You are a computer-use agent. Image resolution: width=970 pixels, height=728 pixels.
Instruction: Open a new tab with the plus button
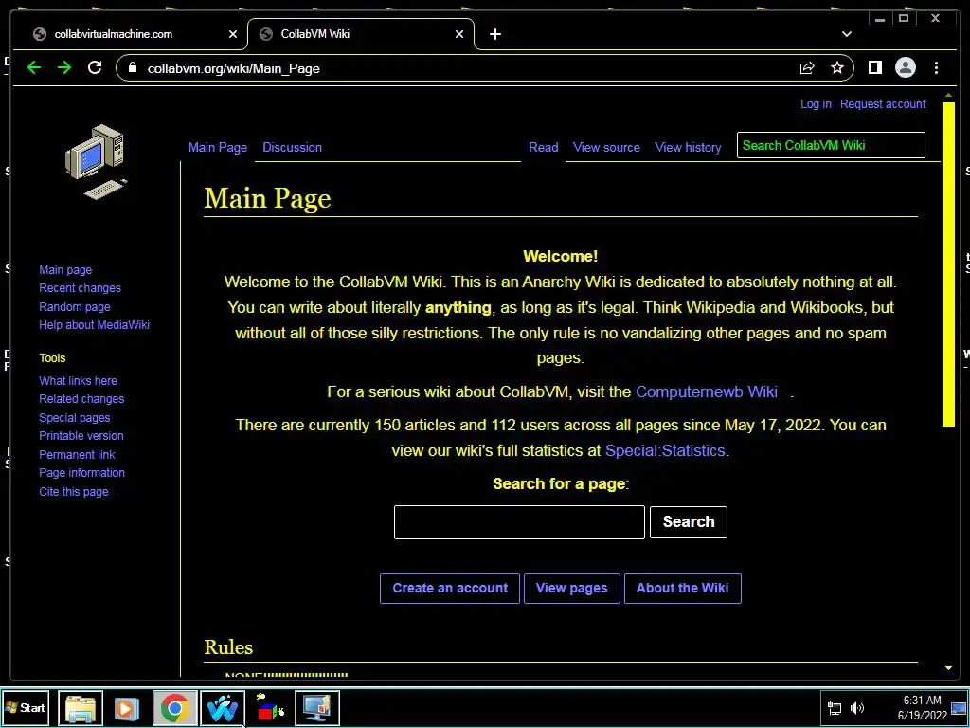tap(494, 34)
